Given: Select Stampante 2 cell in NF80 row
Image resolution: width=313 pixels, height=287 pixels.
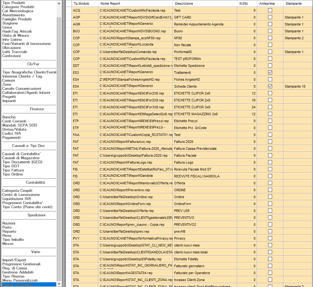Looking at the screenshot, I should click(294, 38).
